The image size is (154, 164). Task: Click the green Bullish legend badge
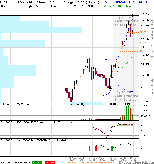[x=37, y=163]
